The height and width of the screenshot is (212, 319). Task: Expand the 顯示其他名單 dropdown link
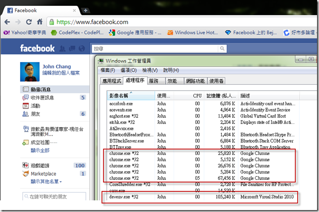coord(46,182)
